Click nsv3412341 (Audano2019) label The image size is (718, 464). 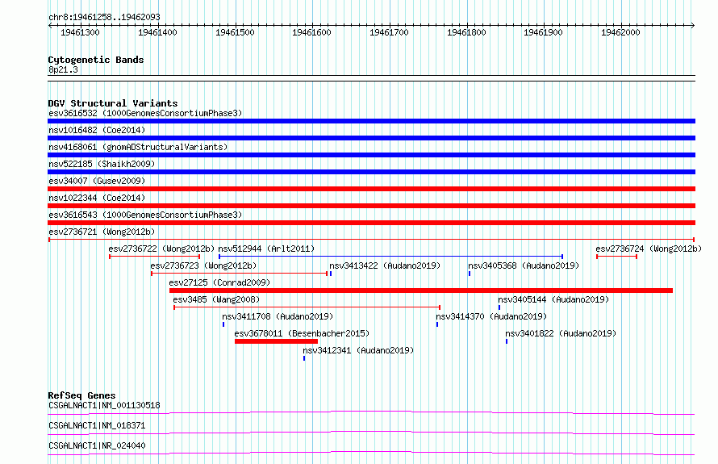coord(358,350)
